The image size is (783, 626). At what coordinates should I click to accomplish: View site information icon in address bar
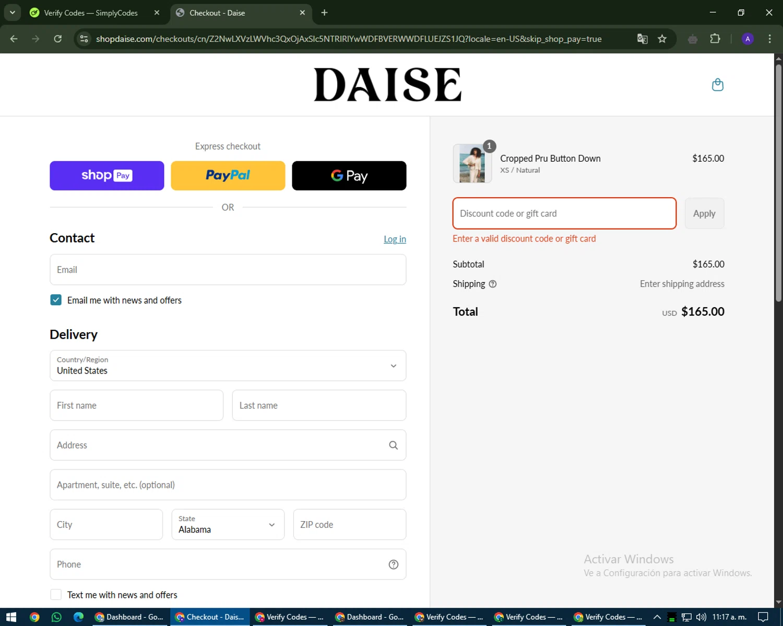(x=84, y=39)
